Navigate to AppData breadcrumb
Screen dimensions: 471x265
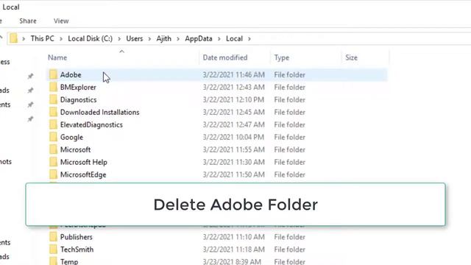point(199,38)
